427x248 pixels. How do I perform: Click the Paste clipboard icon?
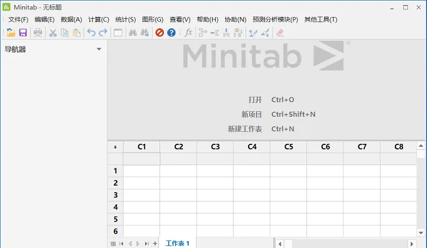(77, 33)
